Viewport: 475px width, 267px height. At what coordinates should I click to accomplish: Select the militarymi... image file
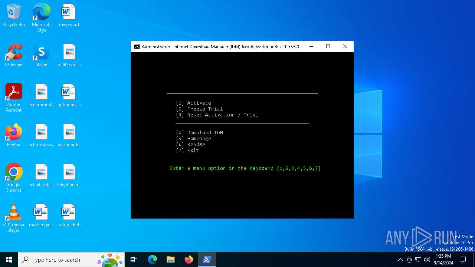coord(69,56)
